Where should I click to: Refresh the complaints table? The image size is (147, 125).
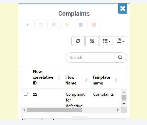coord(78,41)
